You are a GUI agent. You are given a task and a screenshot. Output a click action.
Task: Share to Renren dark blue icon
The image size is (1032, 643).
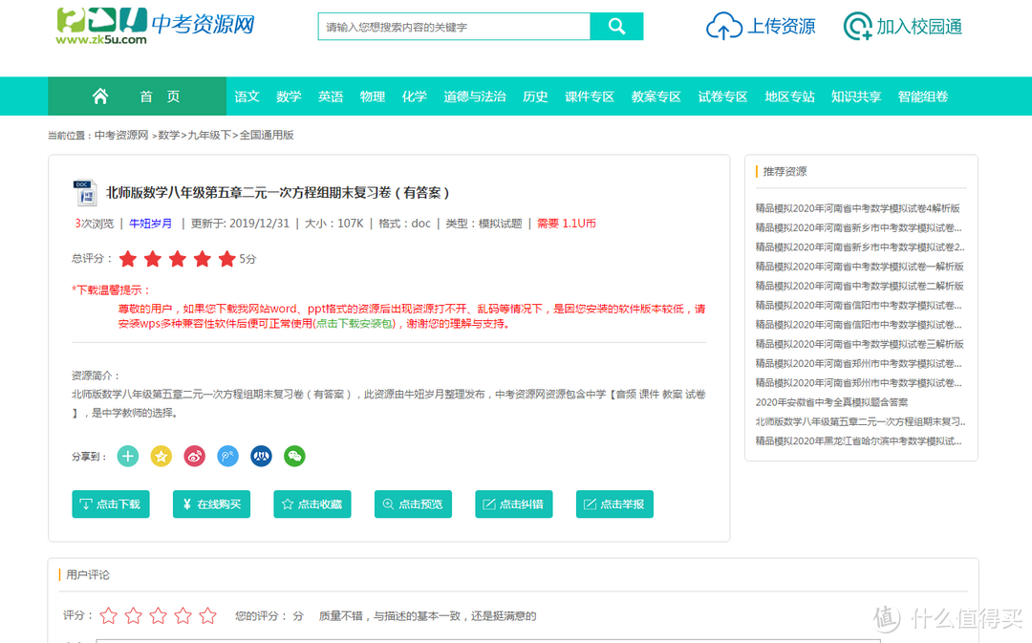pyautogui.click(x=261, y=456)
